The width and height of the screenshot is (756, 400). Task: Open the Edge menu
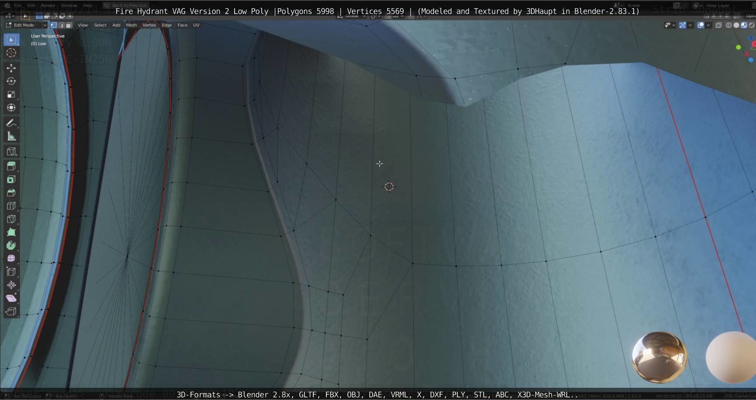pyautogui.click(x=167, y=25)
